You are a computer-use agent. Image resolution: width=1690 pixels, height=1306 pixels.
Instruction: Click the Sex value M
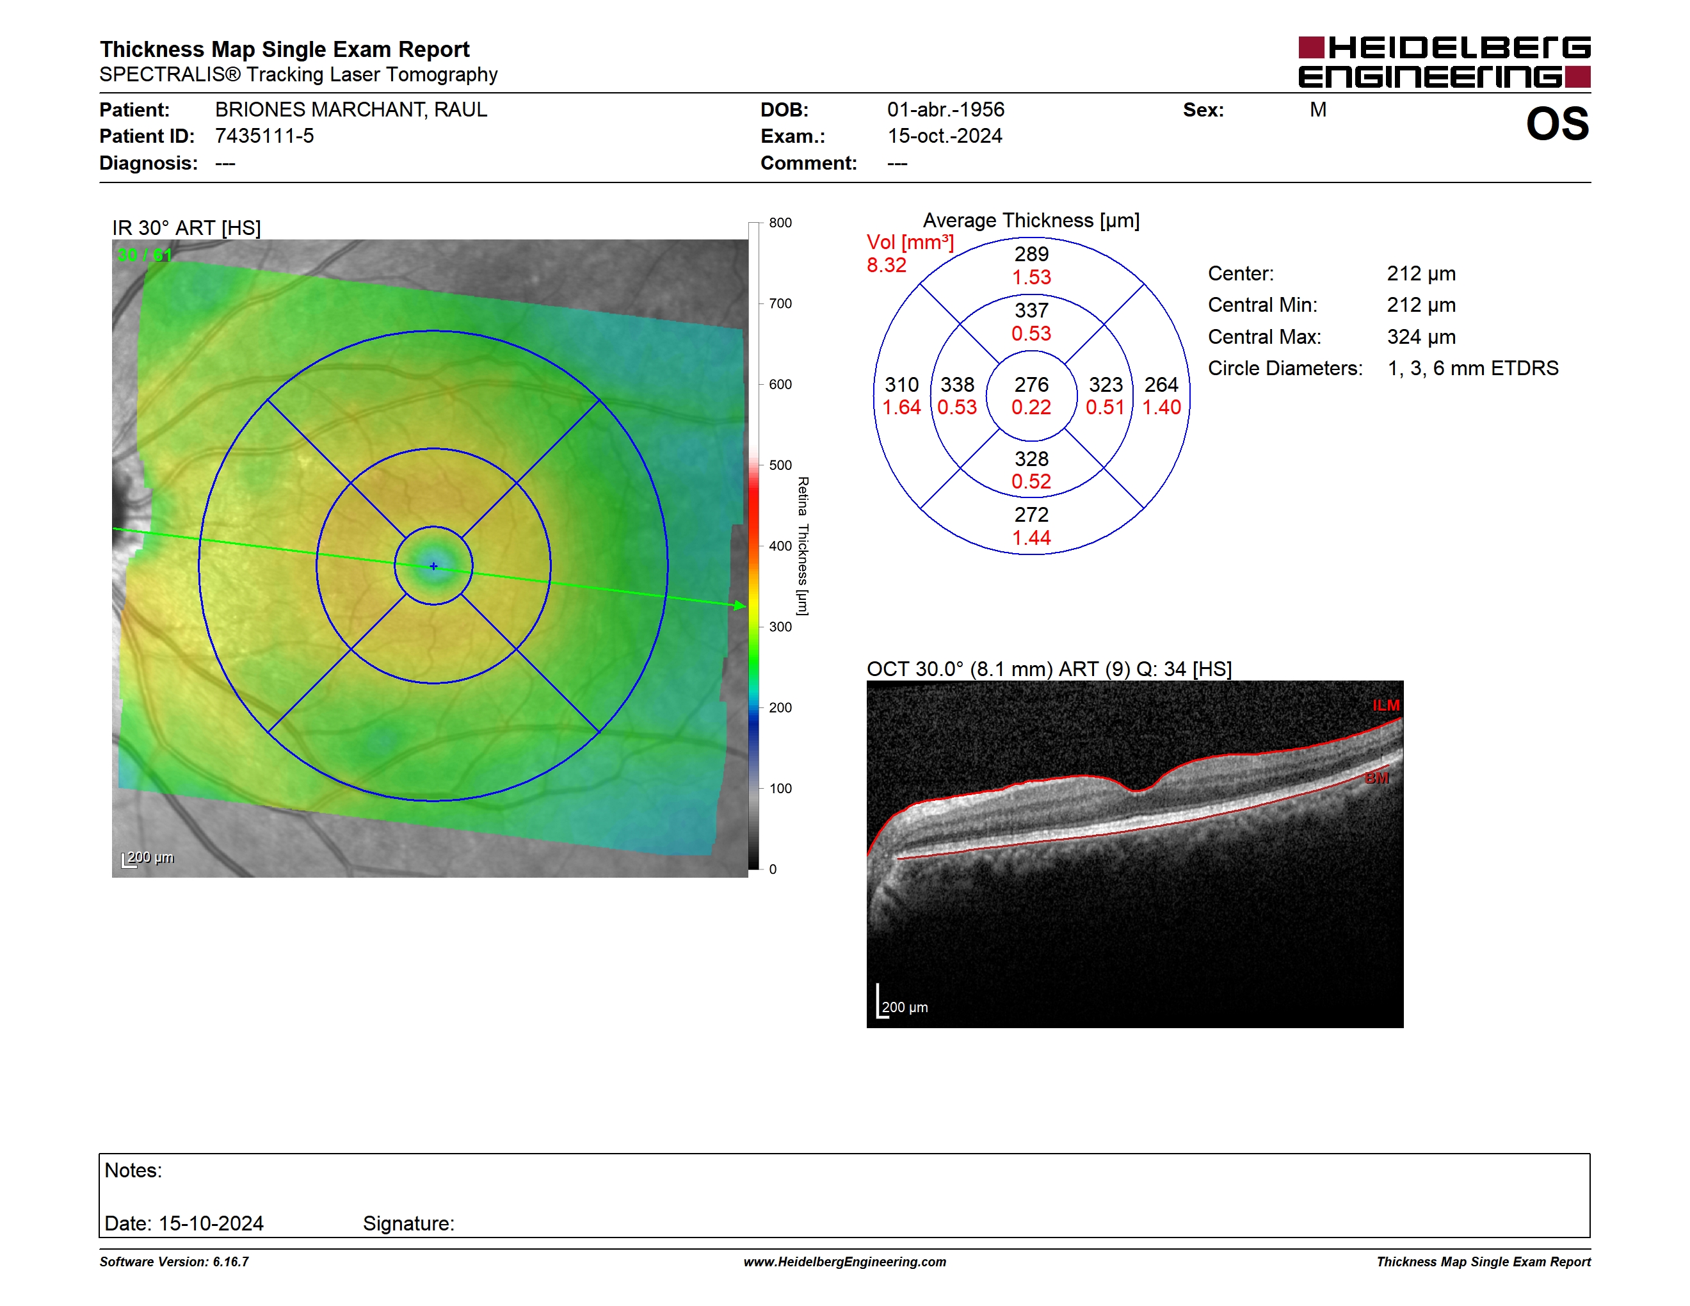coord(1318,110)
